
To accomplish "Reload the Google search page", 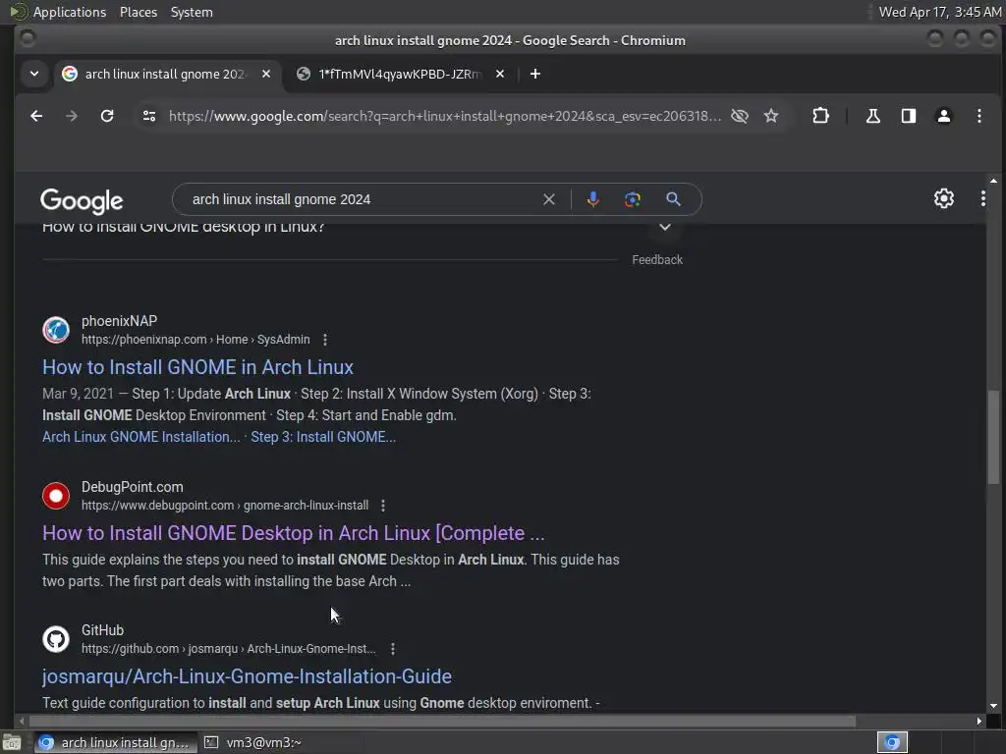I will pos(107,116).
